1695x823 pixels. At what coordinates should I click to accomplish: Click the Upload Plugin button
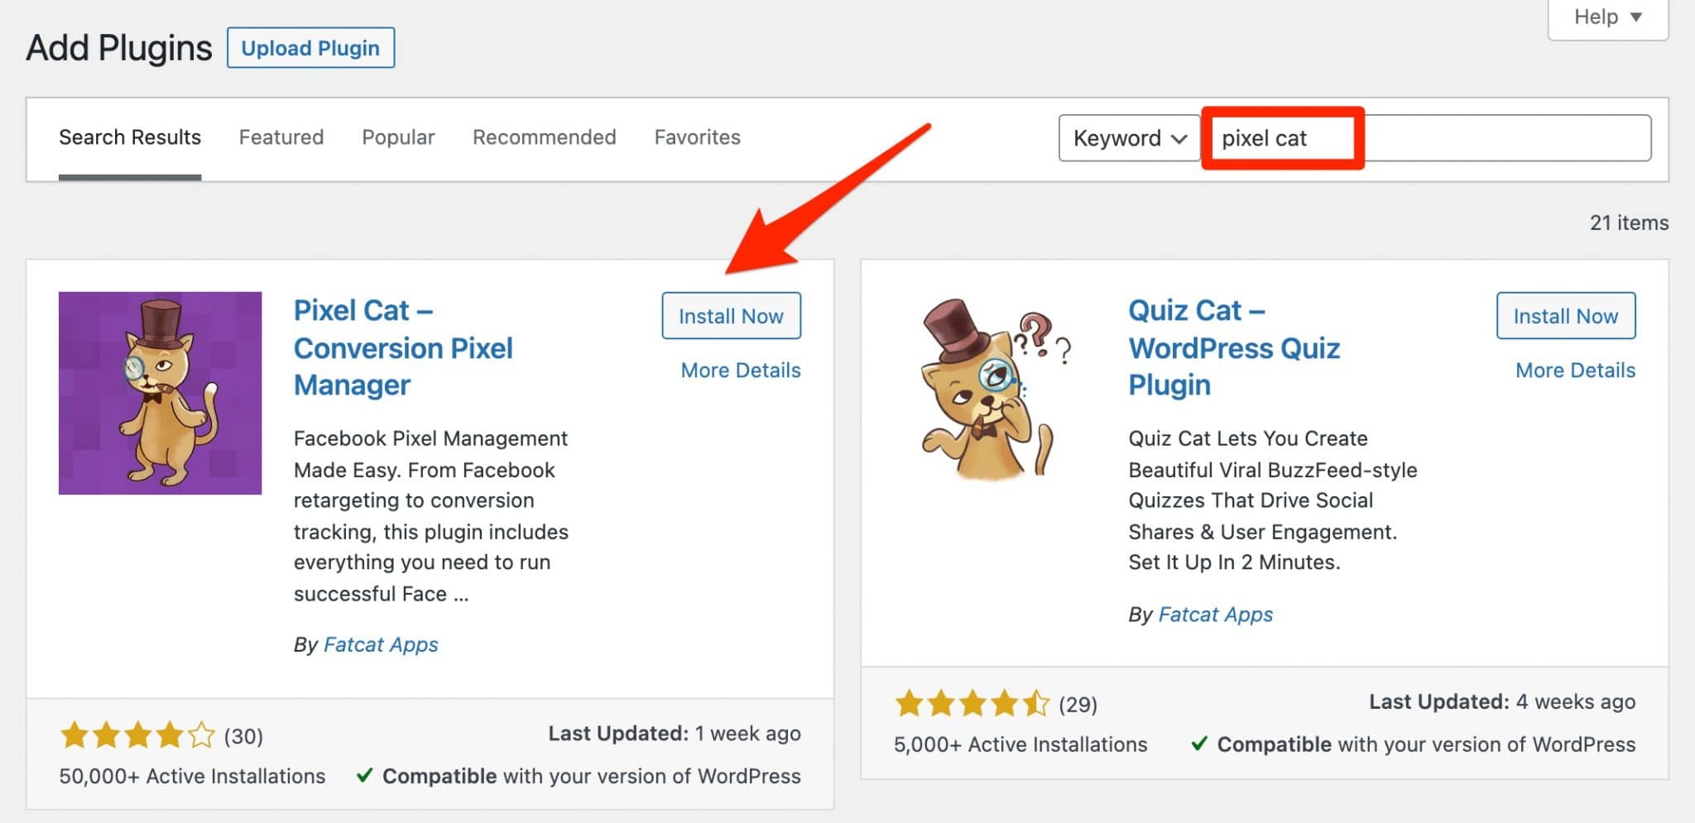pos(310,47)
